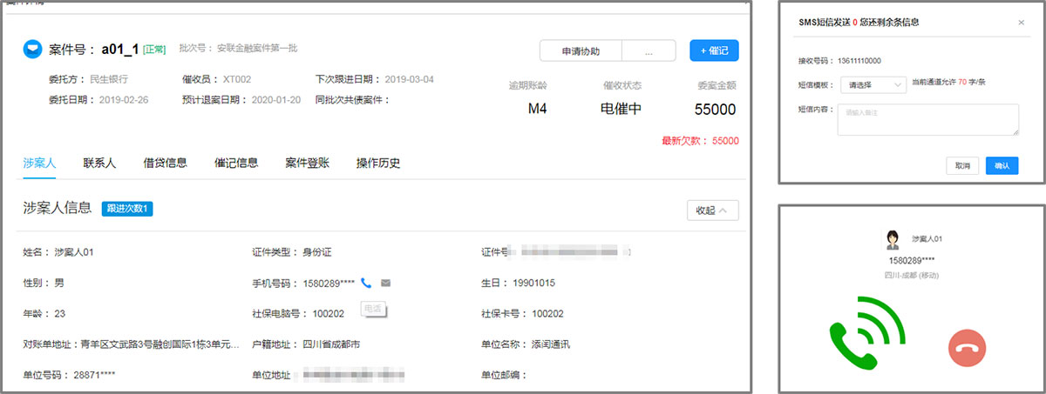Open the 操作历史 tab
The width and height of the screenshot is (1046, 394).
[x=378, y=163]
